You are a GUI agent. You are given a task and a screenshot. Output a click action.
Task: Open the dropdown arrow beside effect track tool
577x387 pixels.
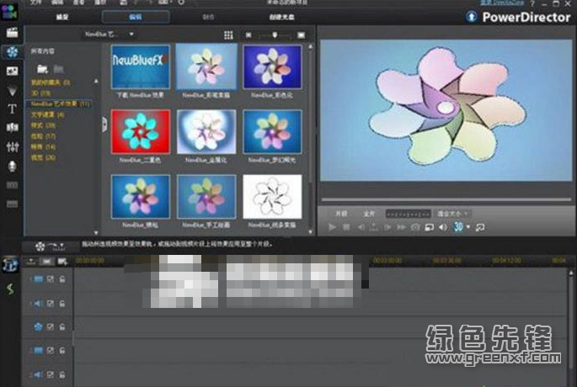61,245
